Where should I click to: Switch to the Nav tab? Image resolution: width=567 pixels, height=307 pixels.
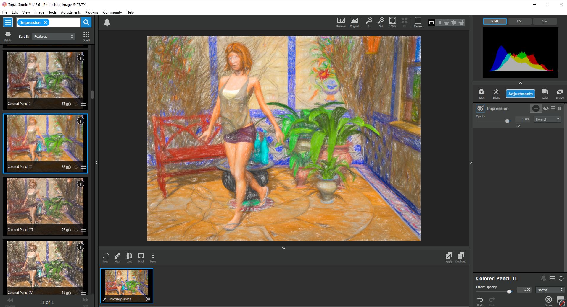[x=545, y=21]
